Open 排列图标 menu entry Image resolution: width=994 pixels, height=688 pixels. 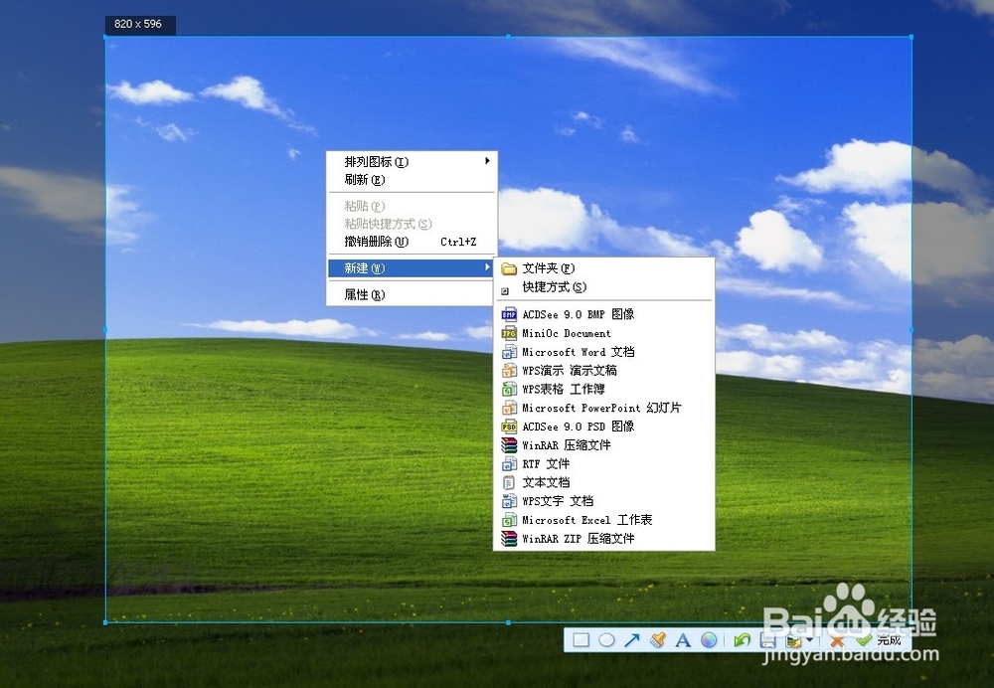(411, 162)
